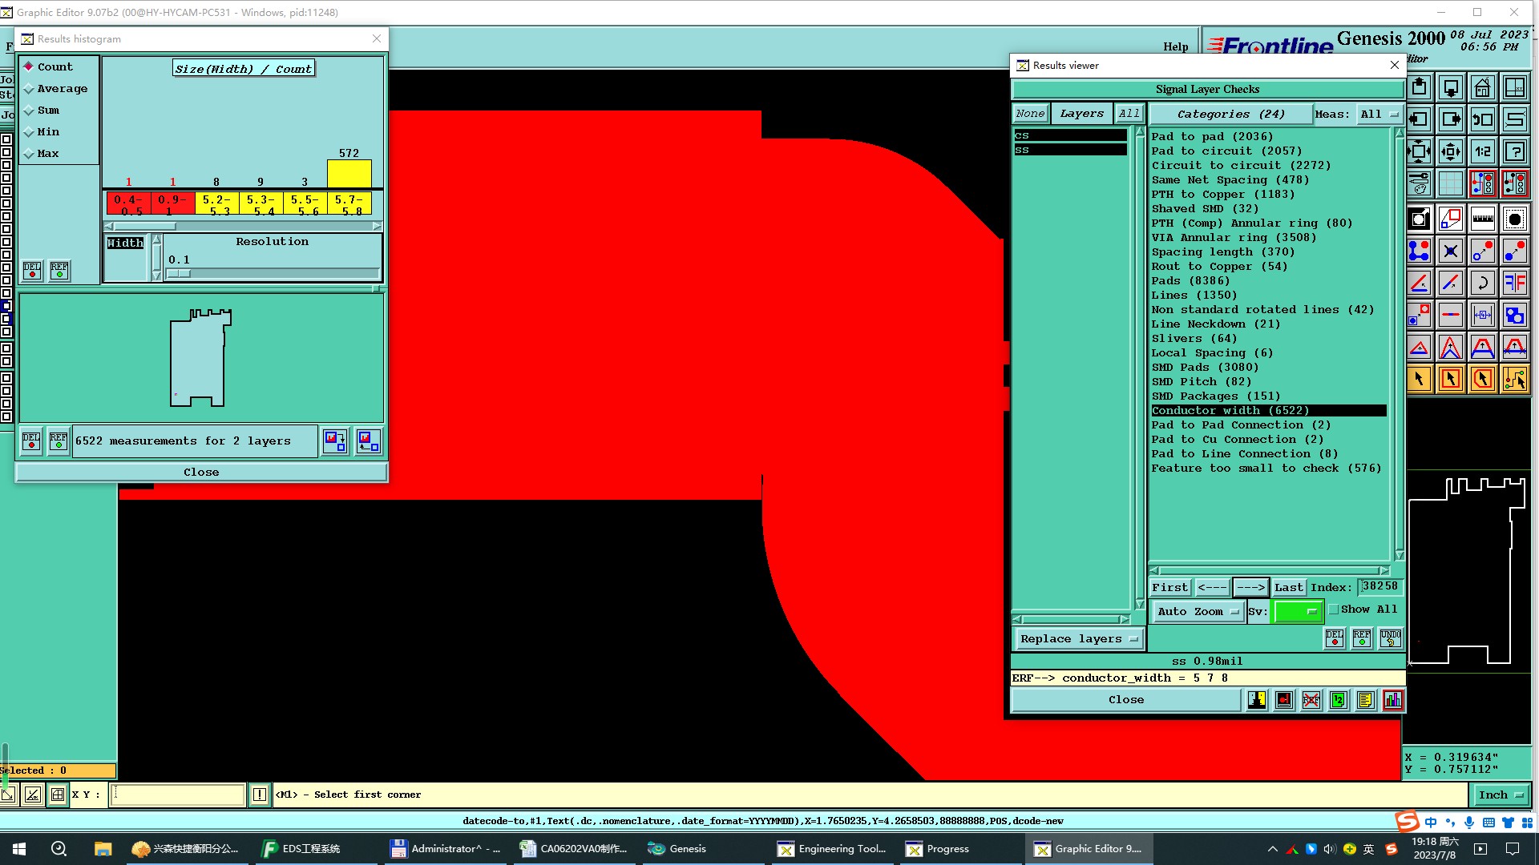Click the X Y coordinate input field
This screenshot has height=865, width=1539.
(177, 795)
